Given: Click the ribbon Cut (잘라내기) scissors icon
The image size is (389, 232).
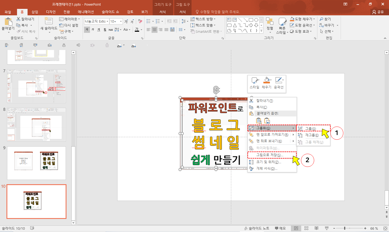Looking at the screenshot, I should pos(18,19).
